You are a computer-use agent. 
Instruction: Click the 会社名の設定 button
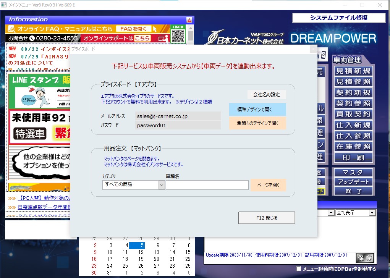tap(267, 94)
